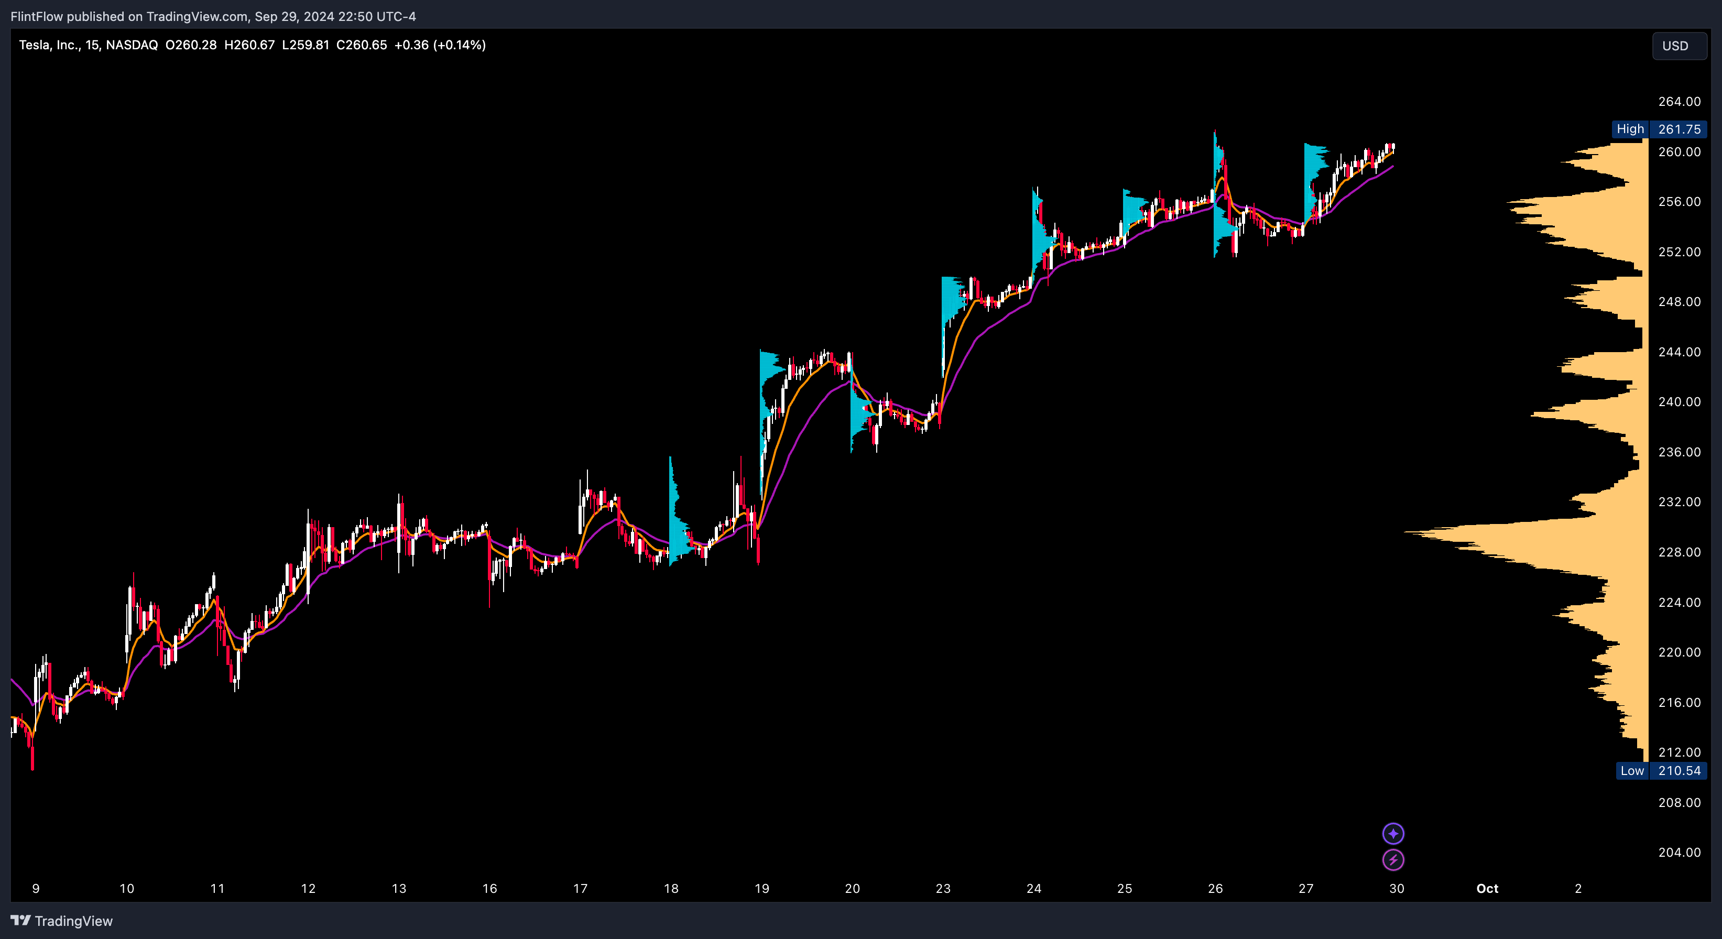1722x939 pixels.
Task: Click the H260.67 high value
Action: [249, 45]
